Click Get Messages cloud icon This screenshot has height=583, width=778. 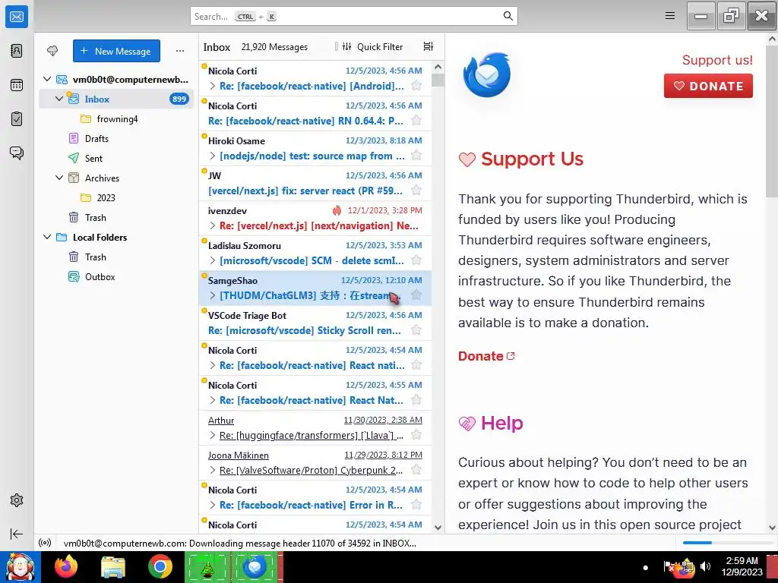pyautogui.click(x=52, y=51)
